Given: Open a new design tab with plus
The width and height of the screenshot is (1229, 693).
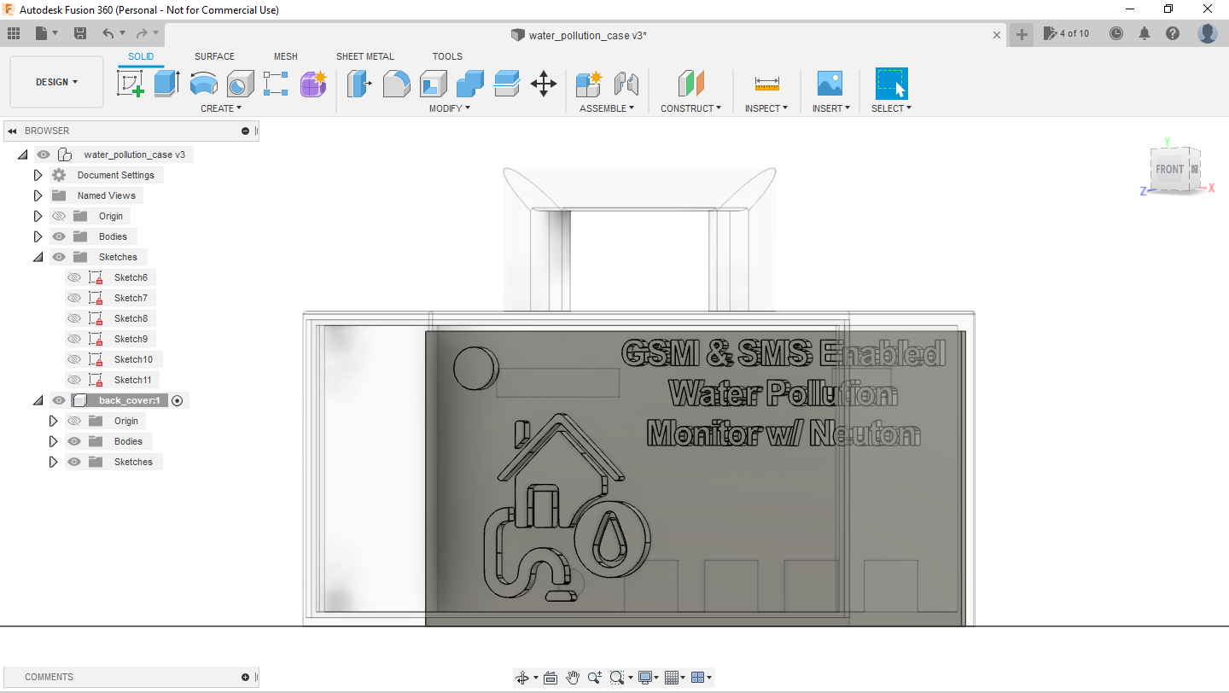Looking at the screenshot, I should pos(1022,34).
